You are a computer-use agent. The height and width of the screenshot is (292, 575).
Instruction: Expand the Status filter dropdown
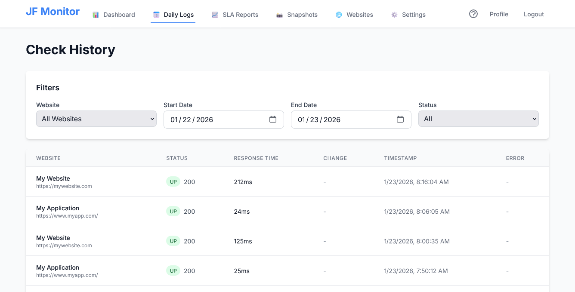tap(478, 119)
